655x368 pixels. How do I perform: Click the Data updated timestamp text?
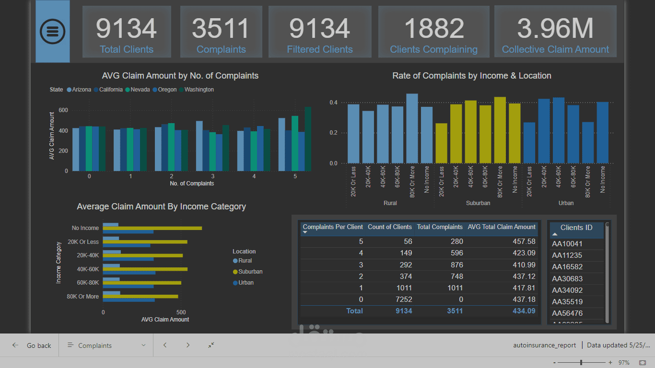(619, 345)
